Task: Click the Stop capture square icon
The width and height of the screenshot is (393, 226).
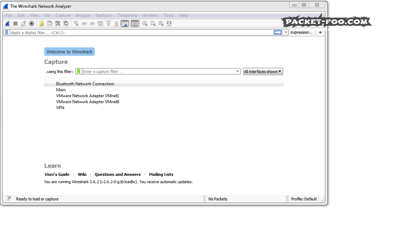Action: pyautogui.click(x=15, y=24)
